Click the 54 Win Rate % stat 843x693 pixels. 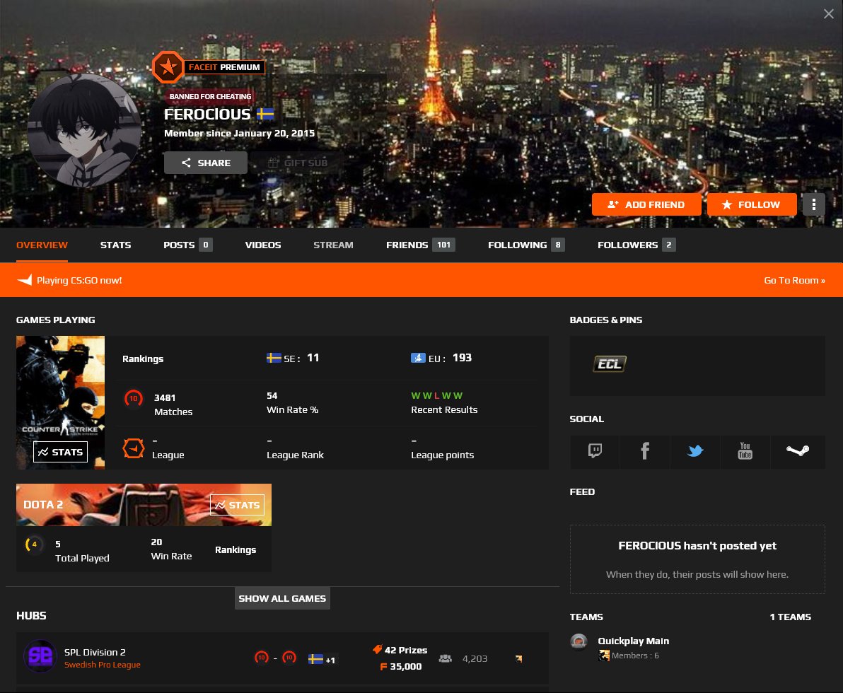[293, 402]
